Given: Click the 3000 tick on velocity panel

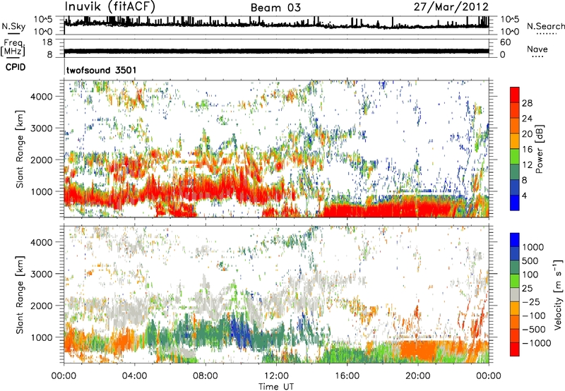Looking at the screenshot, I should point(42,274).
